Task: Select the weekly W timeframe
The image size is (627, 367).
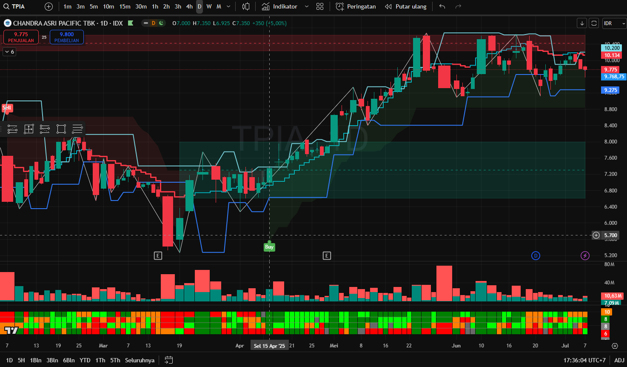Action: pos(209,6)
